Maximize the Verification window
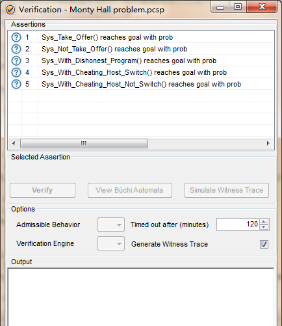282x326 pixels. pyautogui.click(x=238, y=7)
